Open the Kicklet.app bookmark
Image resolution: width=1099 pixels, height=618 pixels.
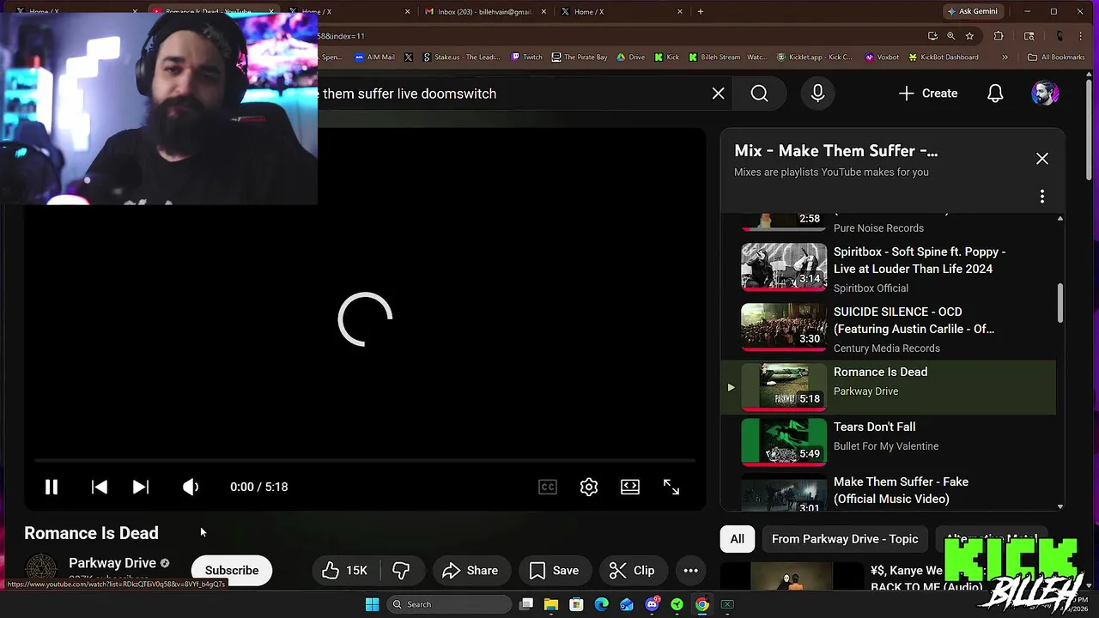point(814,58)
